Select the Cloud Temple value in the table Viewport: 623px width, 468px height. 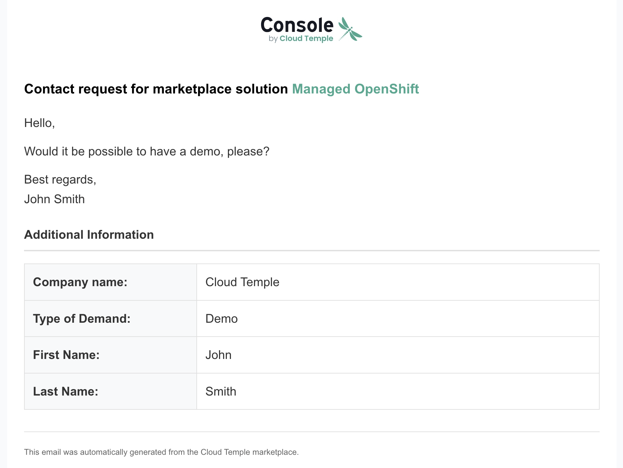pos(242,282)
